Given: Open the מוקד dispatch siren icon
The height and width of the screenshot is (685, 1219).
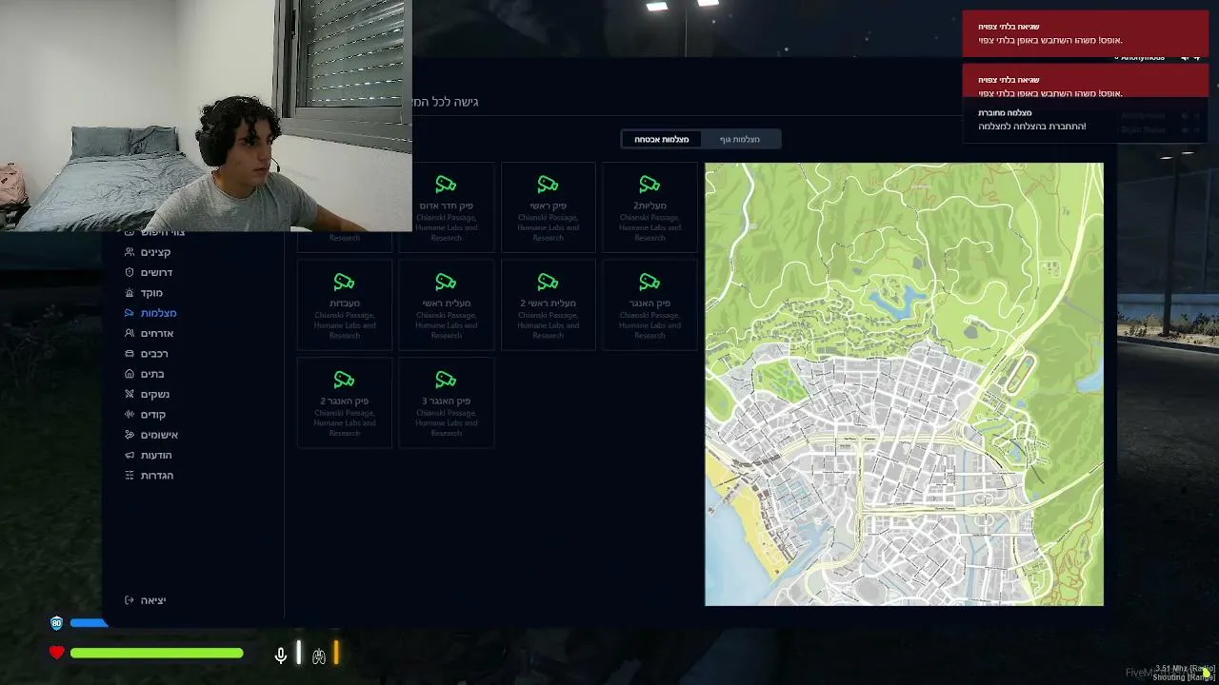Looking at the screenshot, I should pyautogui.click(x=130, y=293).
